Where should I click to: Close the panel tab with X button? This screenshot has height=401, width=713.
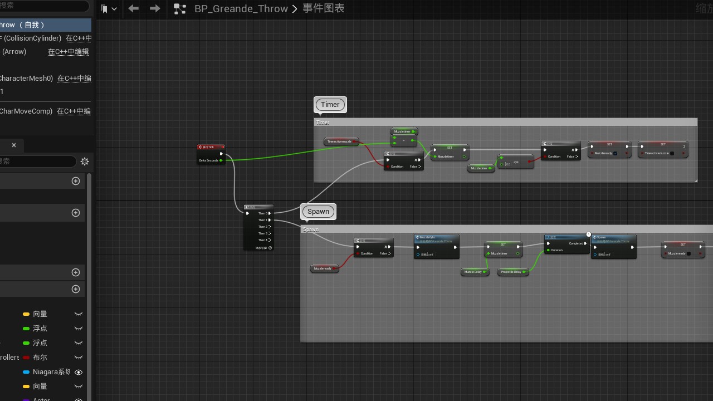coord(14,145)
